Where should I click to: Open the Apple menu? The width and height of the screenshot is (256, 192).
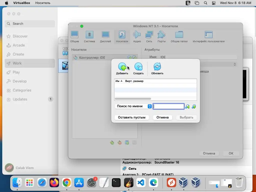click(x=6, y=3)
